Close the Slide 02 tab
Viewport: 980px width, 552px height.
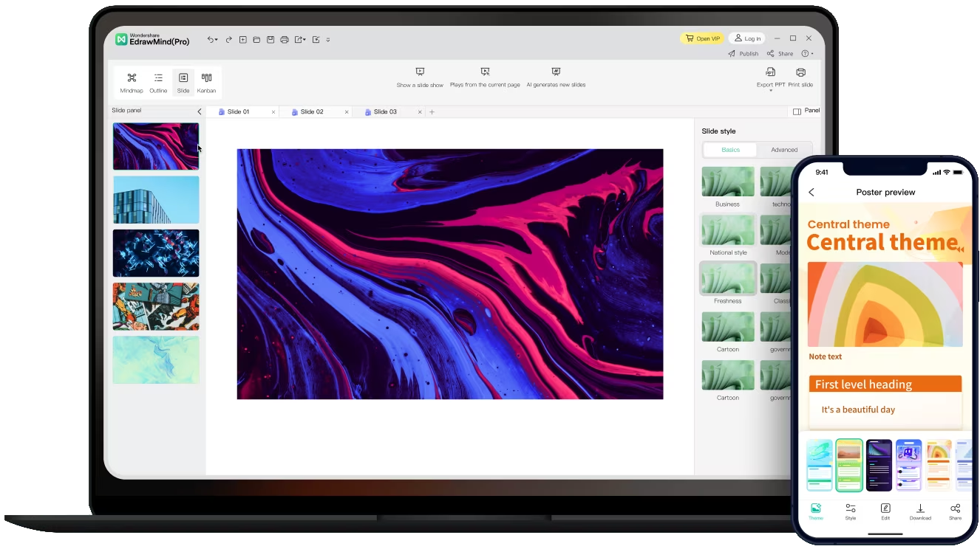(347, 112)
